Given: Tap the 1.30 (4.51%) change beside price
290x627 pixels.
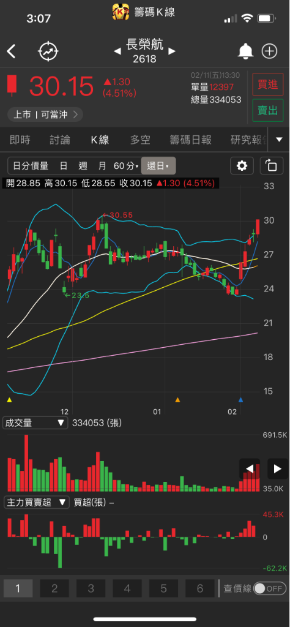Looking at the screenshot, I should pyautogui.click(x=120, y=88).
